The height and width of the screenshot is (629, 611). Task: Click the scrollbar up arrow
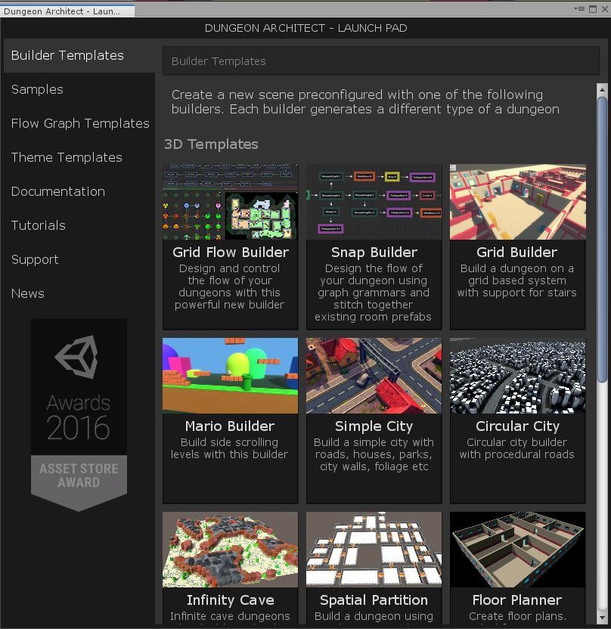(602, 89)
